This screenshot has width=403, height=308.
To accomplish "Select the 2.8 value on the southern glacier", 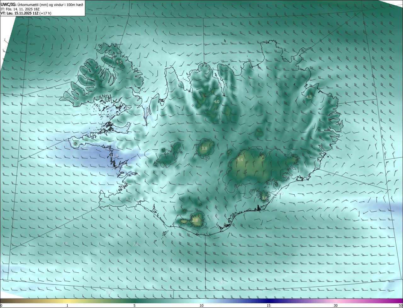I will (x=195, y=220).
